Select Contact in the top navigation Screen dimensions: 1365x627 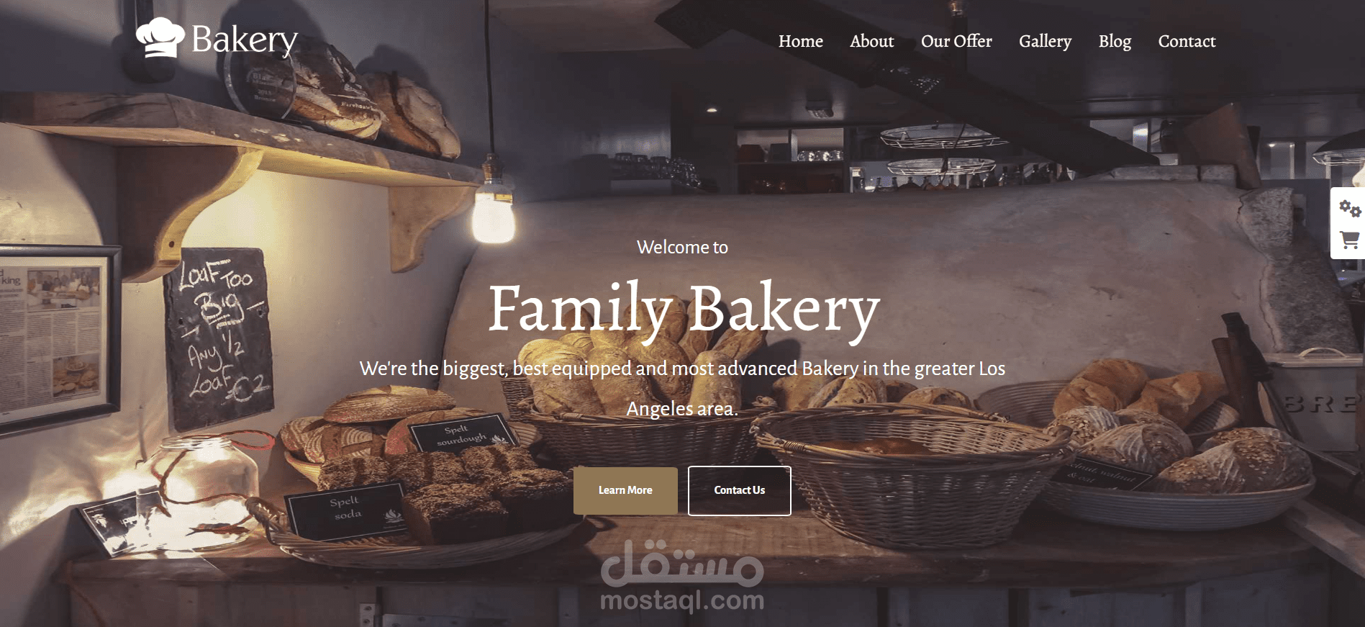(x=1187, y=41)
